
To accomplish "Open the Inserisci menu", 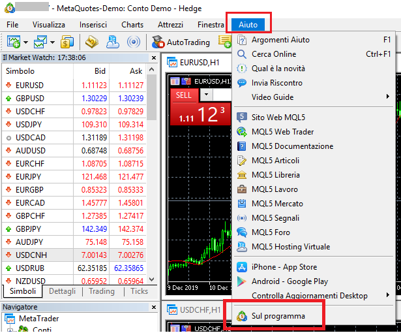I will click(93, 25).
